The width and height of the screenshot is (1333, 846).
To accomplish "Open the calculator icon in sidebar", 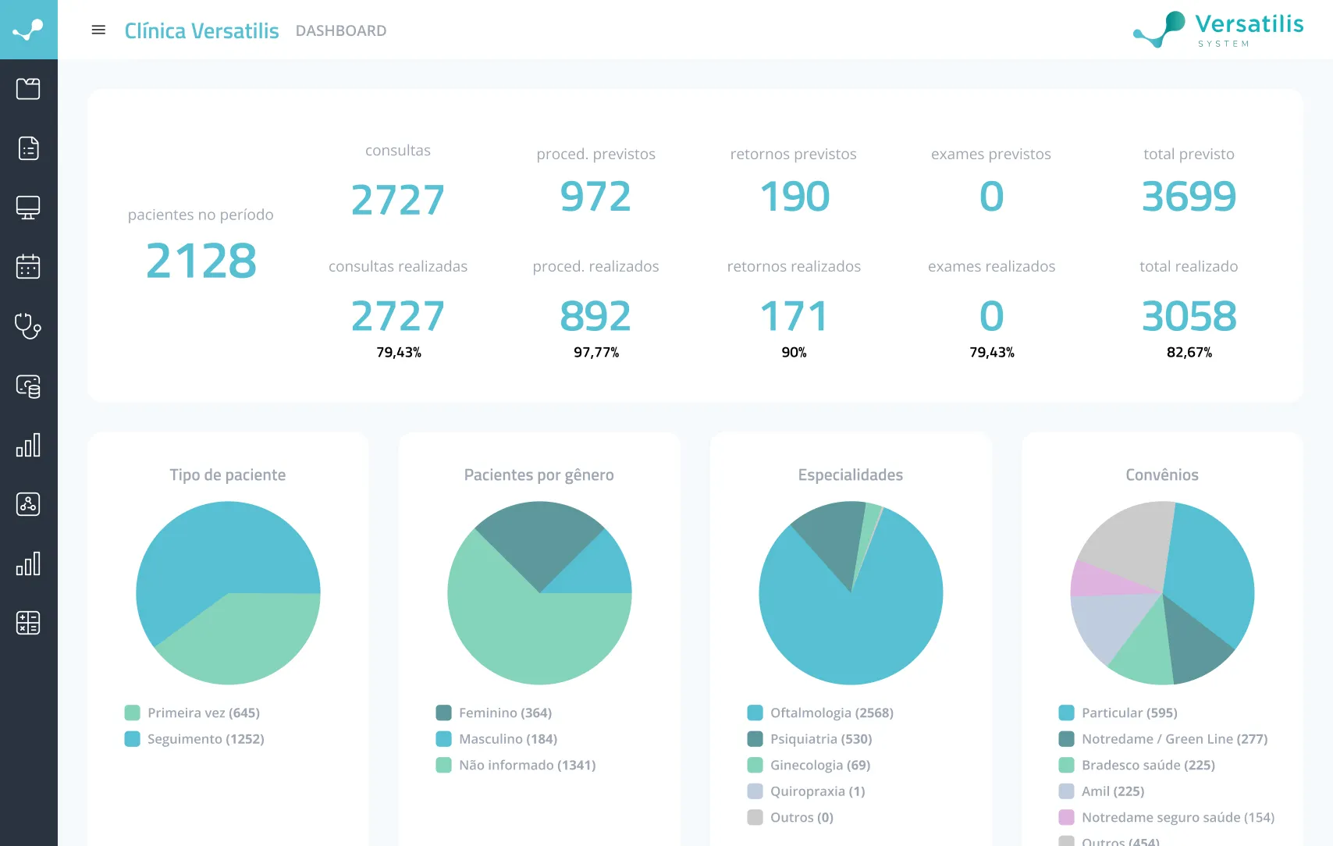I will pyautogui.click(x=28, y=623).
